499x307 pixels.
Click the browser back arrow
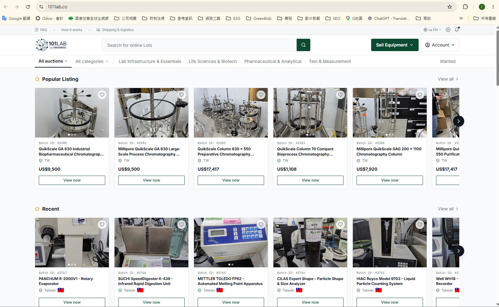[6, 7]
